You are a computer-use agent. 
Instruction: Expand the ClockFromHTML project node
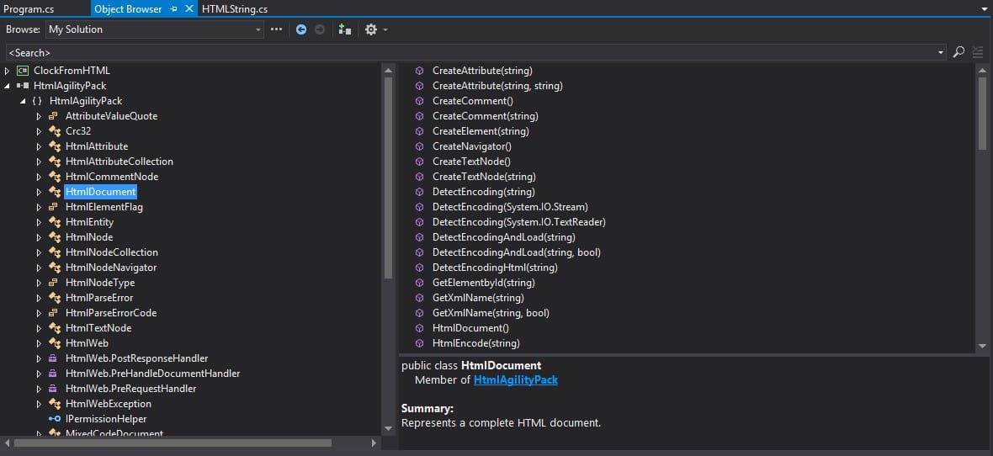[7, 71]
